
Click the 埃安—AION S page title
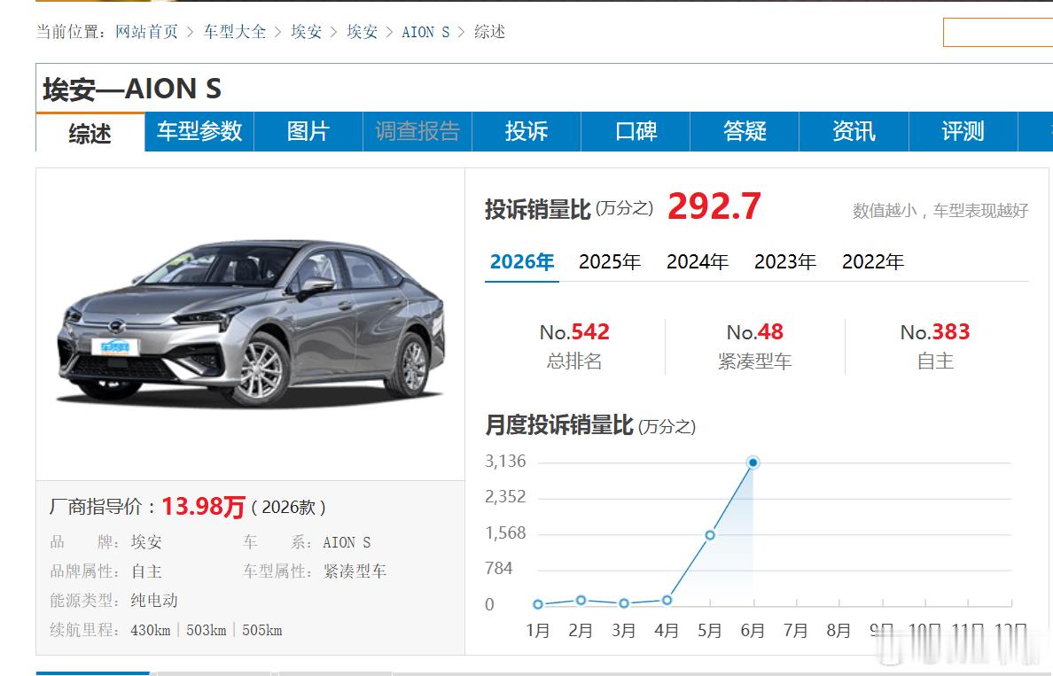132,89
